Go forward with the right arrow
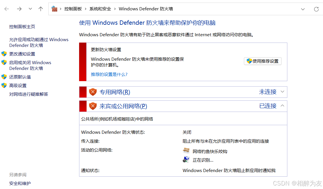 click(x=19, y=9)
